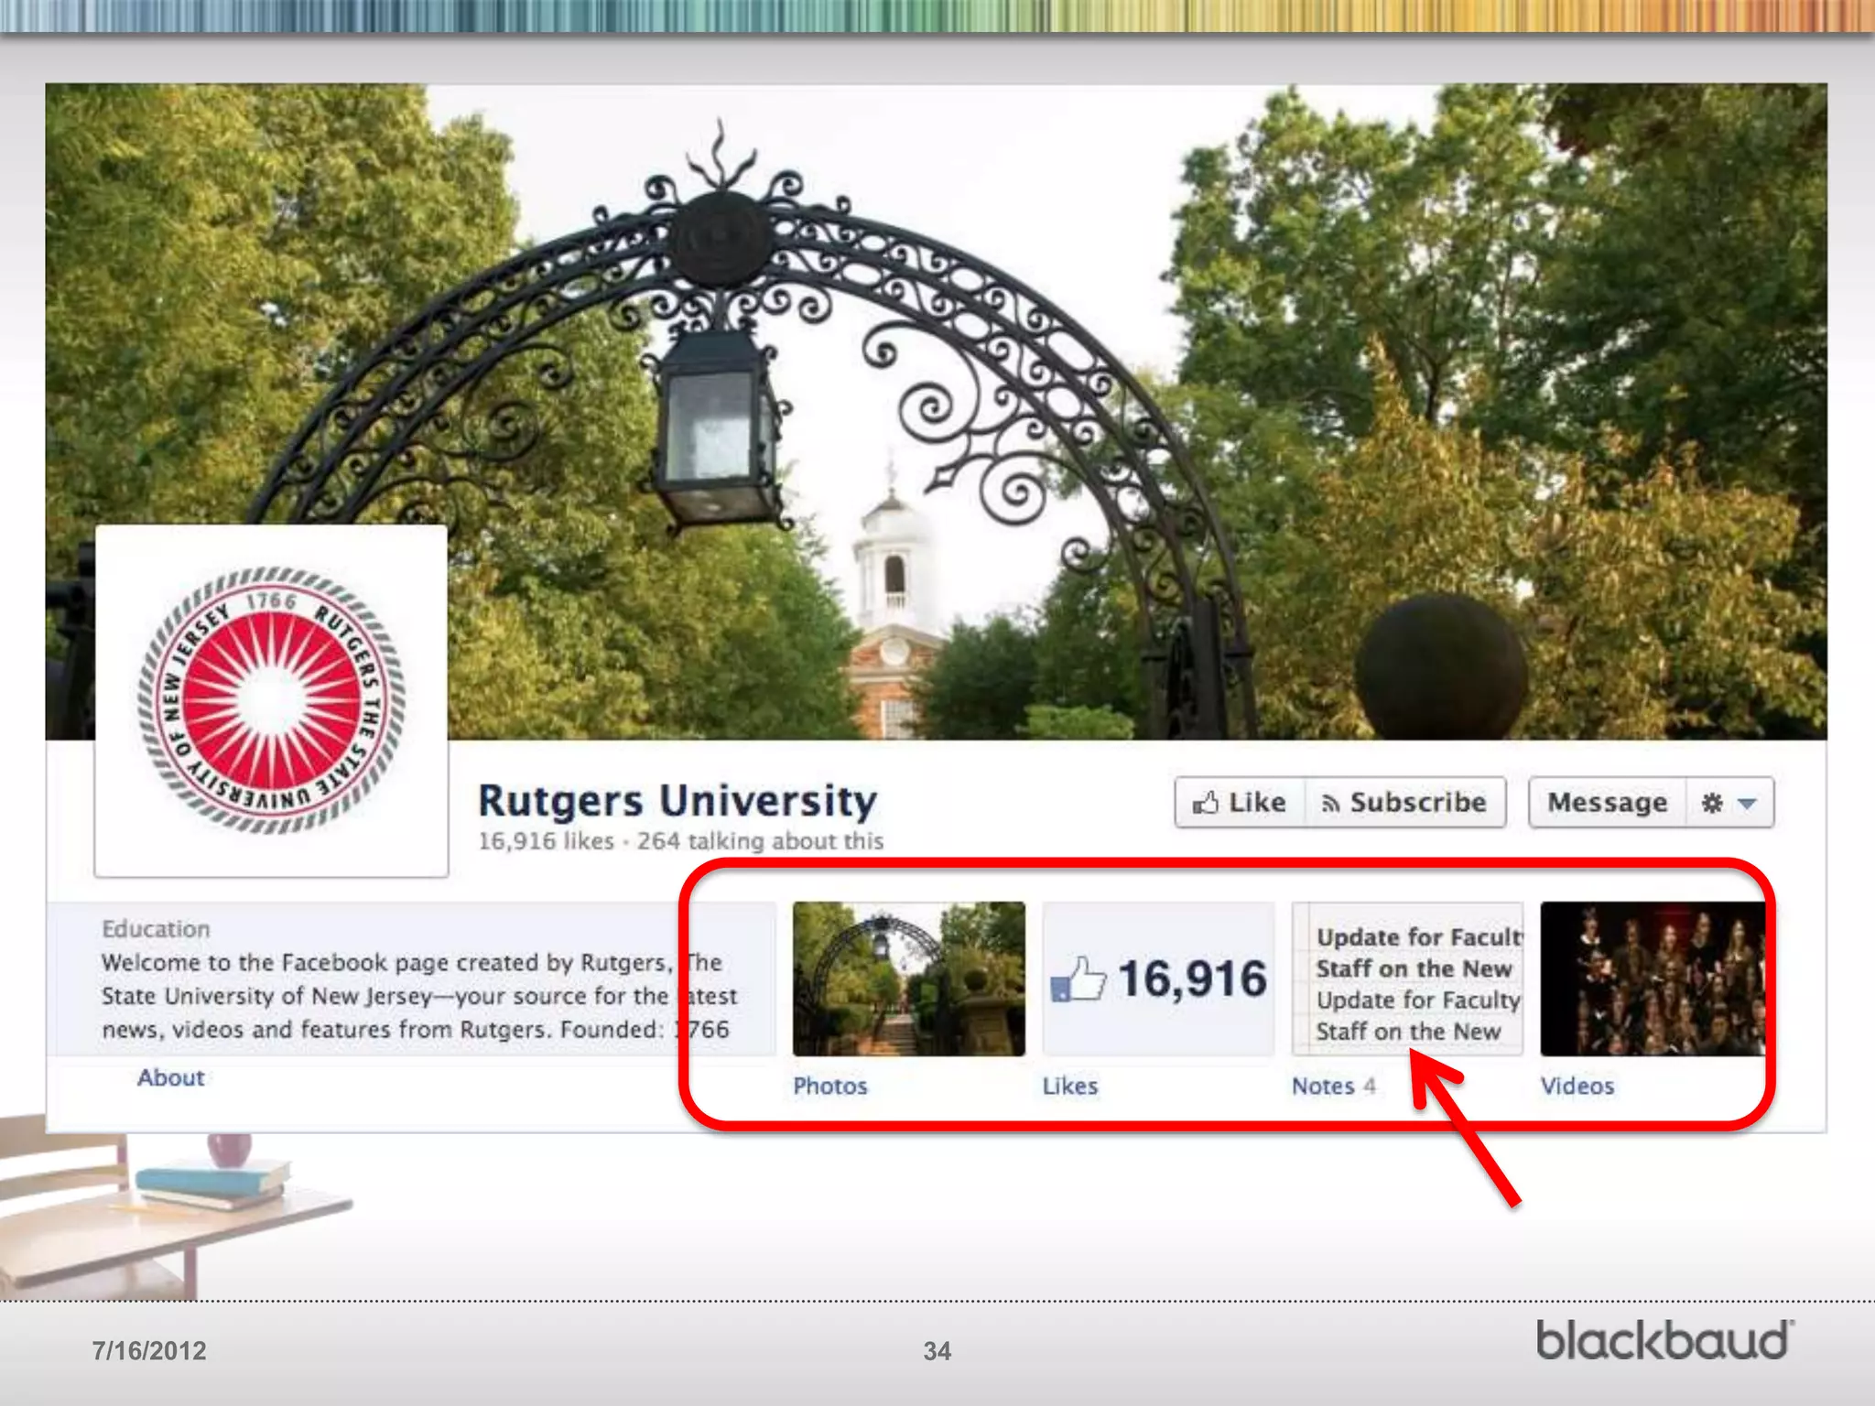Click the Education category label
The width and height of the screenshot is (1875, 1406).
156,928
